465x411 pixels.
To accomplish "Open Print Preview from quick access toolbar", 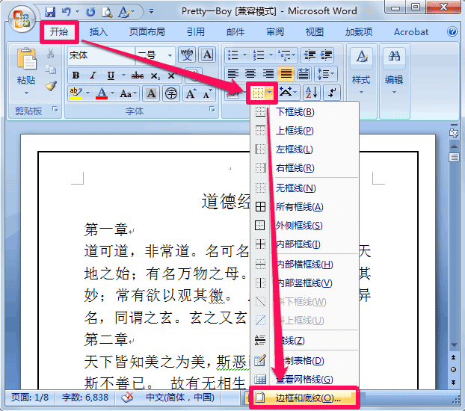I will coord(106,12).
